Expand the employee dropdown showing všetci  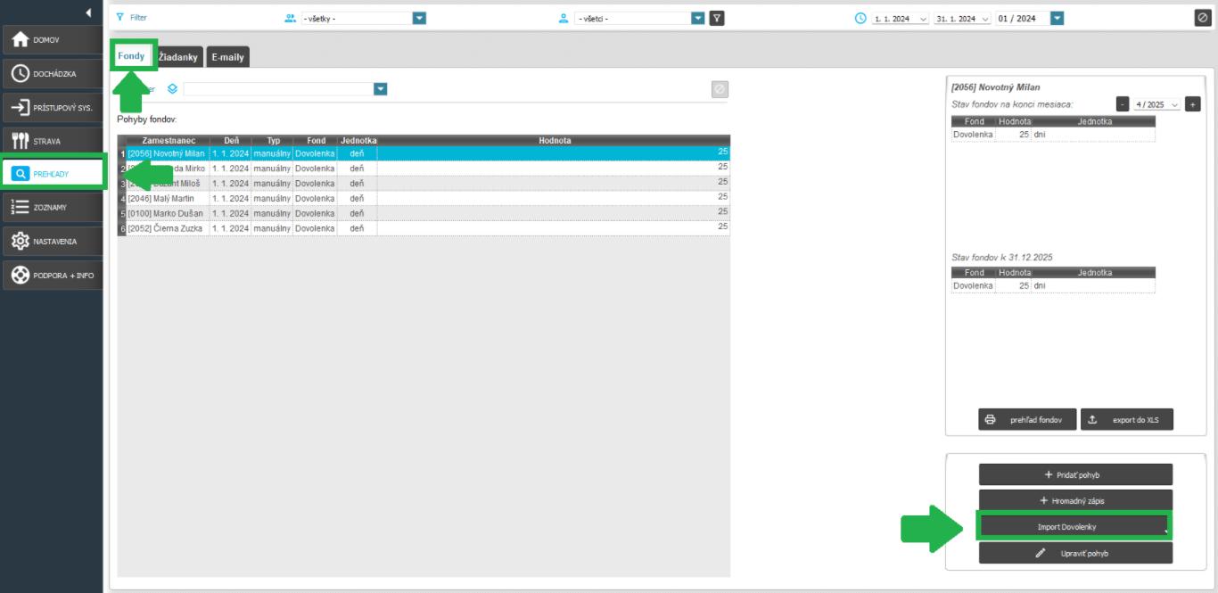click(697, 18)
